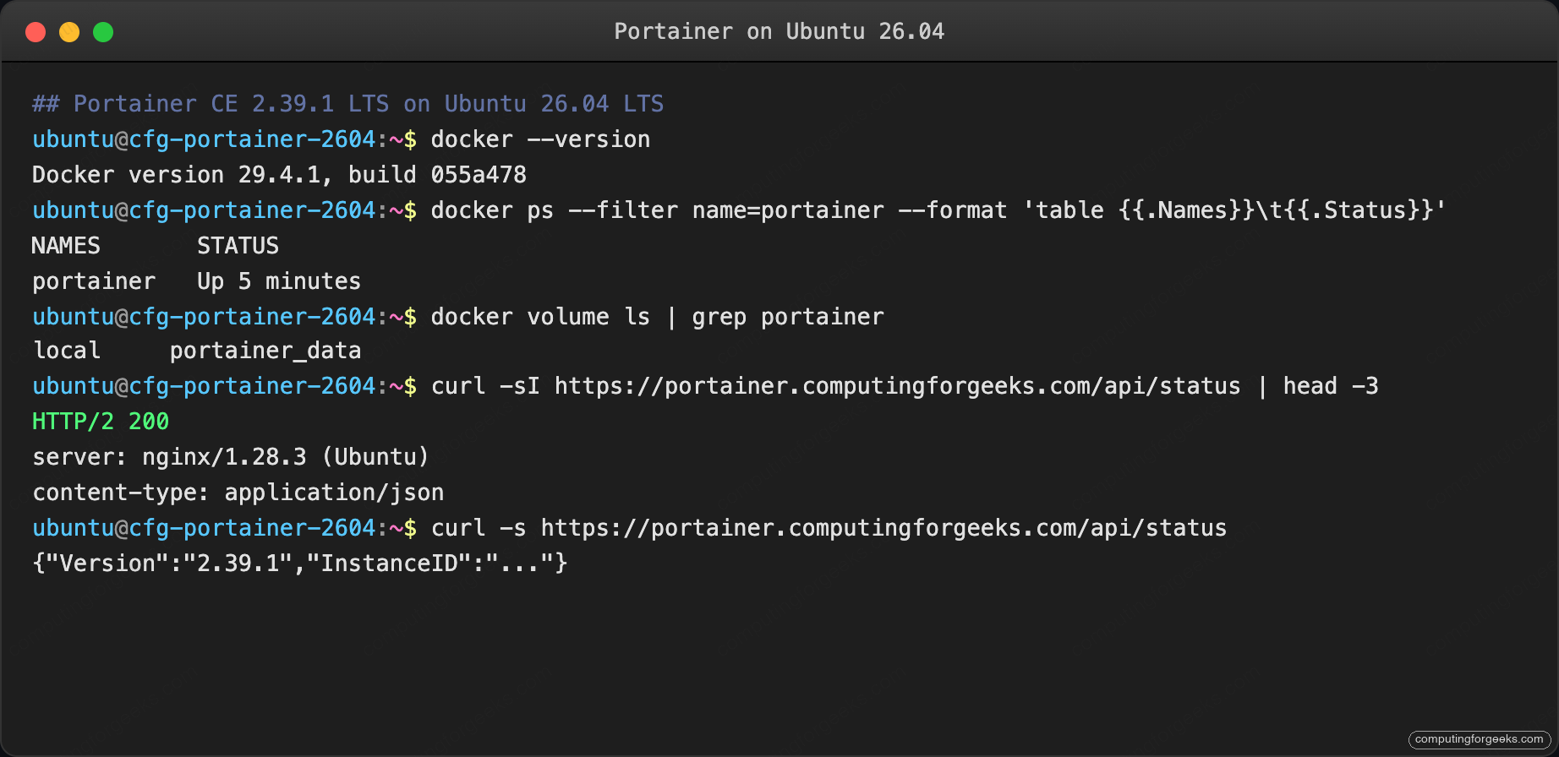
Task: Select 'Docker version 29.4.1, build 055a478' output
Action: point(279,175)
